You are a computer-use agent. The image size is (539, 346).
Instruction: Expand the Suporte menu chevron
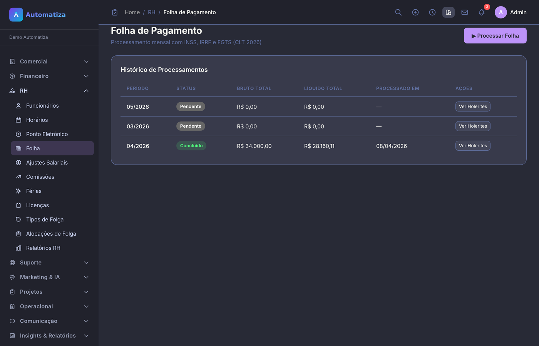pyautogui.click(x=86, y=263)
